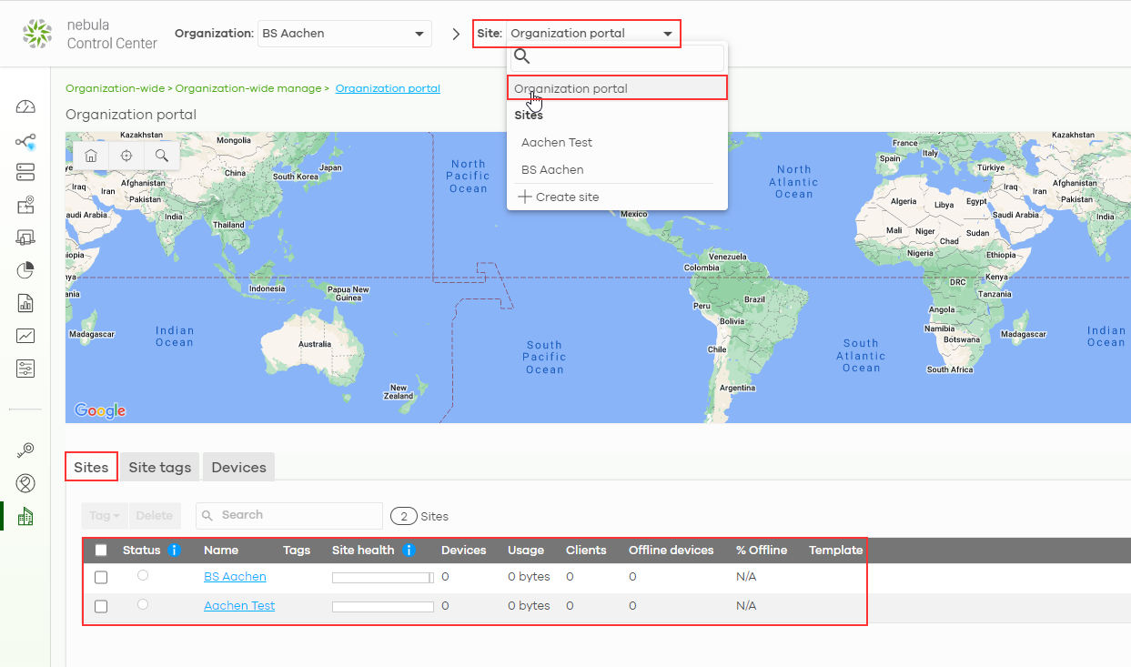Image resolution: width=1131 pixels, height=667 pixels.
Task: Open the dashboard gauge icon in sidebar
Action: pos(25,107)
